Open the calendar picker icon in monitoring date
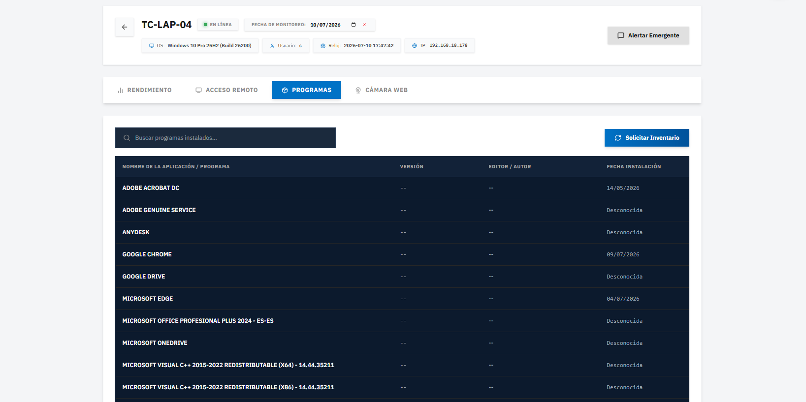The image size is (806, 402). coord(354,25)
